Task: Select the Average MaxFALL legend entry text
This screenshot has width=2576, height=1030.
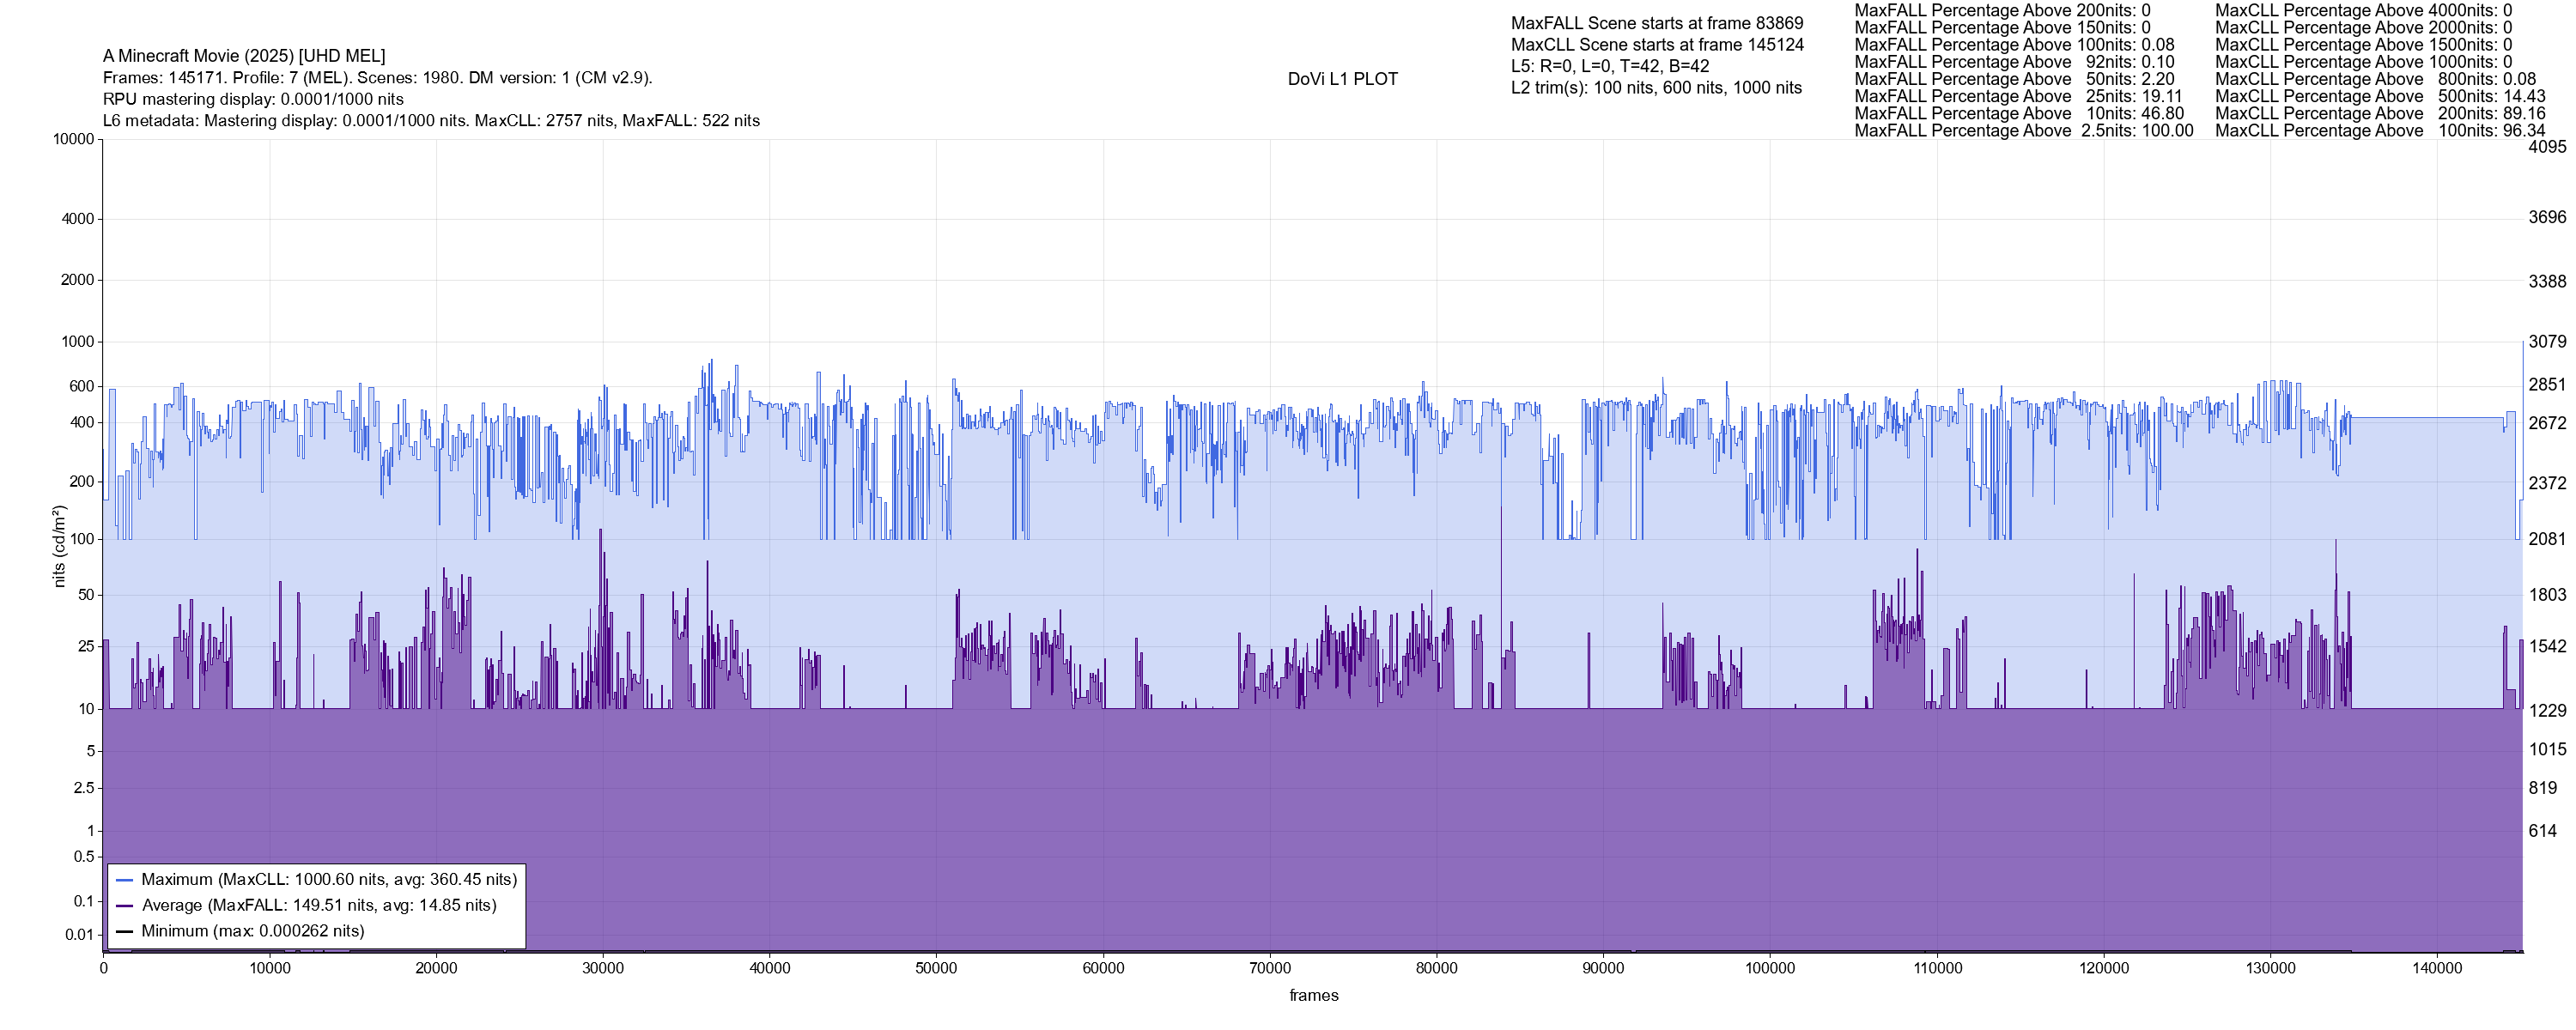Action: pyautogui.click(x=319, y=906)
